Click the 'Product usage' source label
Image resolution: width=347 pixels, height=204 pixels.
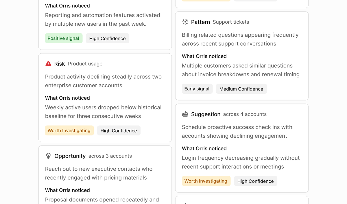tap(85, 64)
